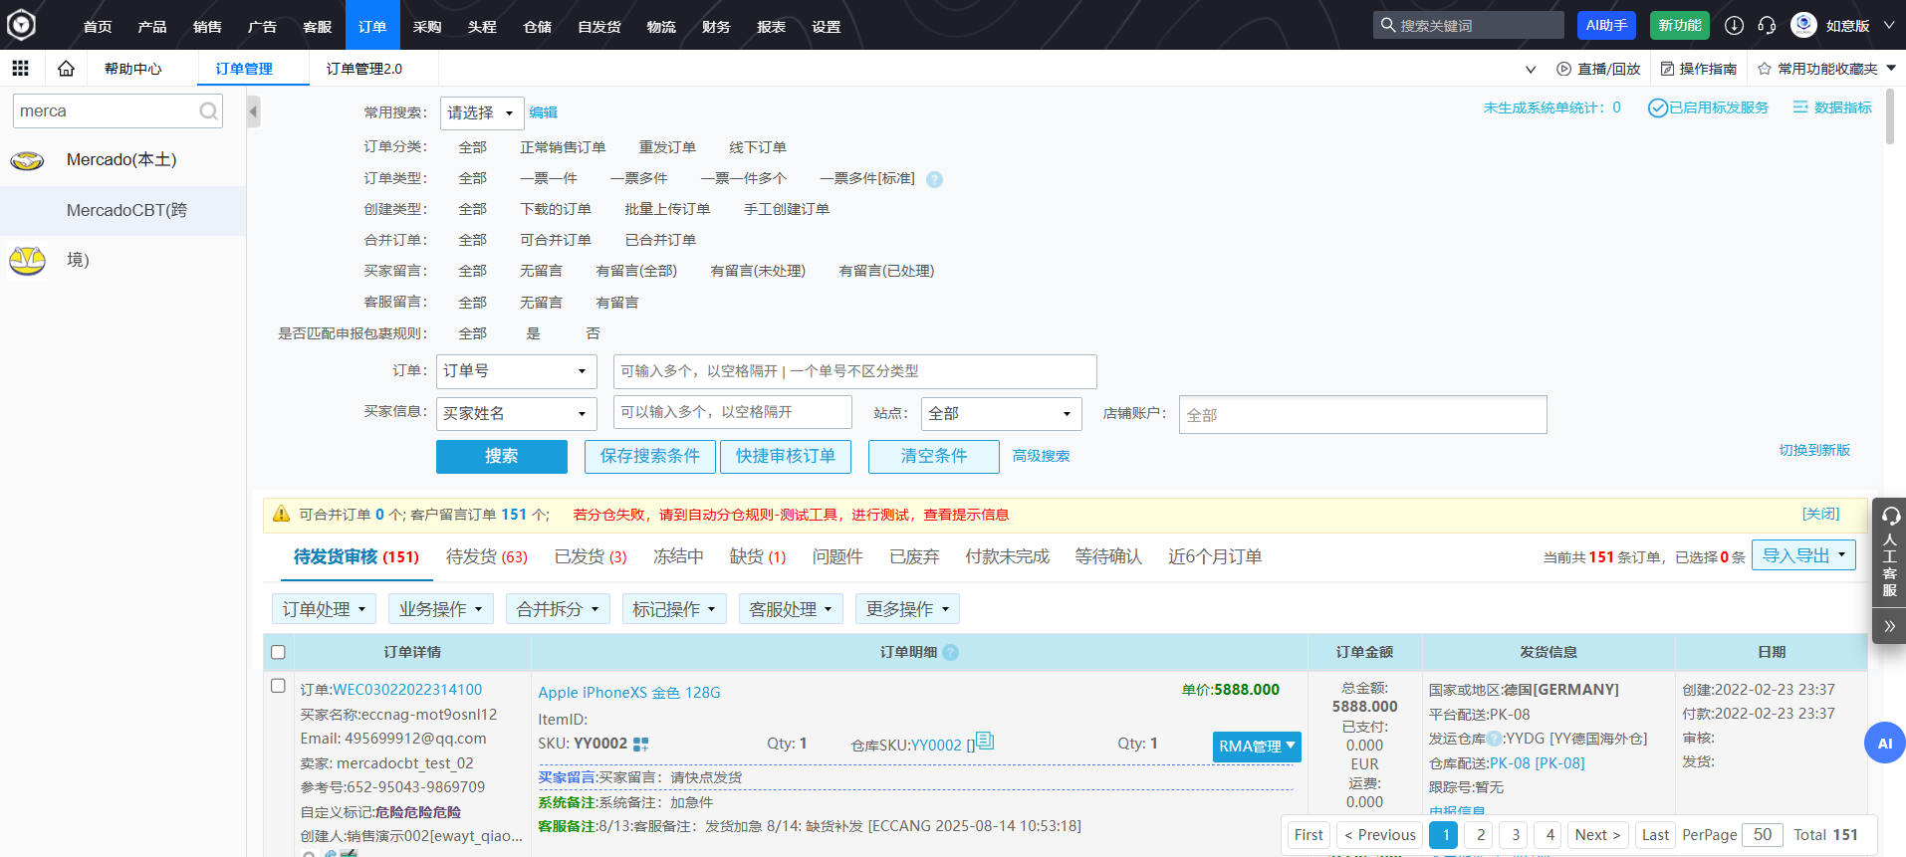Select 下载的订单 creation type
The image size is (1906, 857).
tap(556, 209)
